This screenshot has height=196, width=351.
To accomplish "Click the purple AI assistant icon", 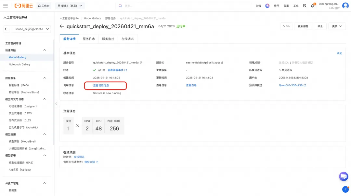I will (x=267, y=6).
